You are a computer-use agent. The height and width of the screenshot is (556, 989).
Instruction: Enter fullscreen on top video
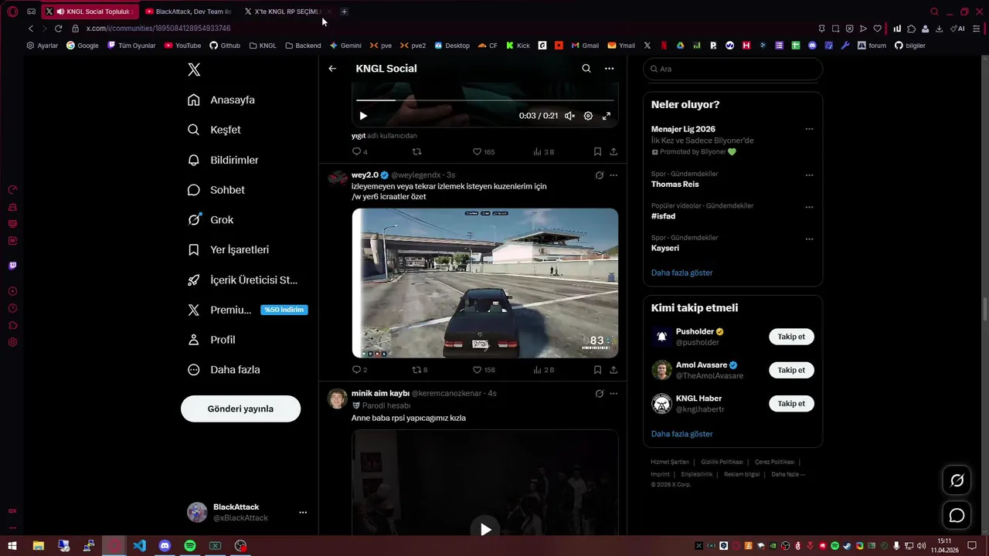607,116
